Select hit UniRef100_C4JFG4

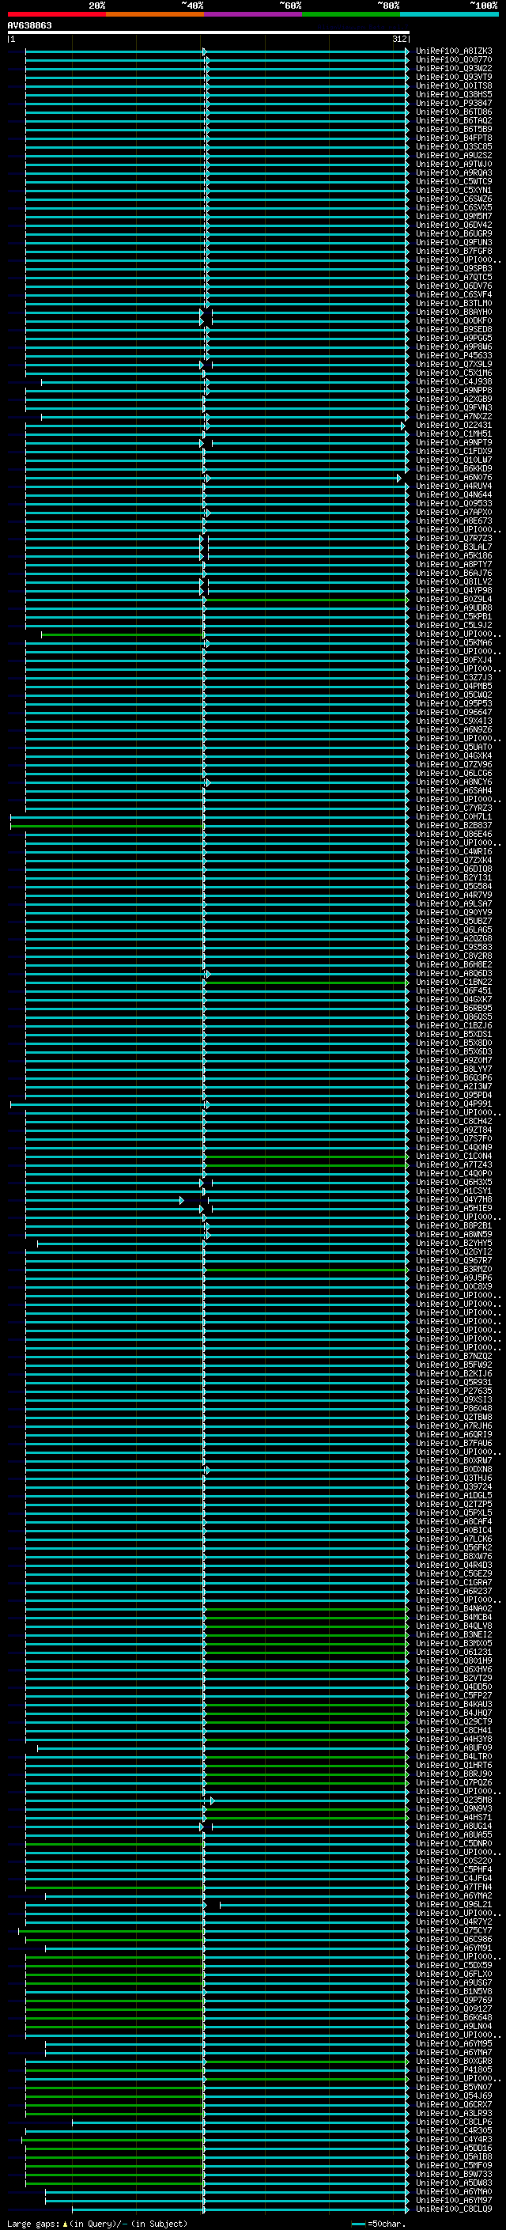pyautogui.click(x=454, y=1878)
